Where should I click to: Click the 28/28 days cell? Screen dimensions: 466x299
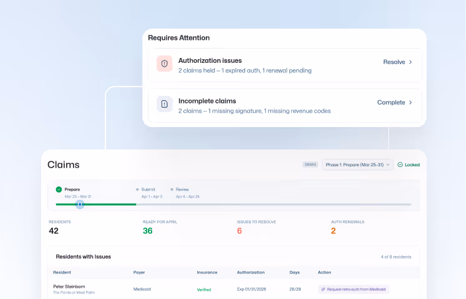tap(295, 289)
